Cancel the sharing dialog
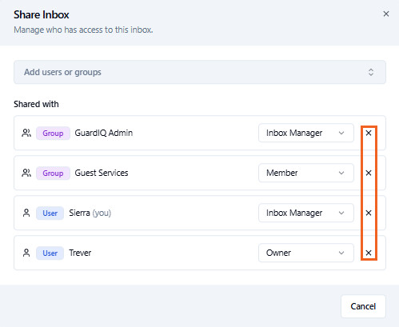399x327 pixels. [x=363, y=306]
